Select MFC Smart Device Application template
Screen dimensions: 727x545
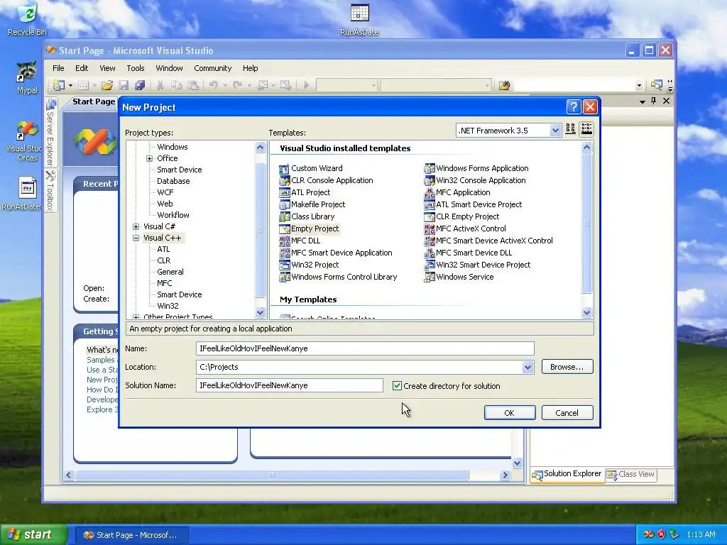point(336,253)
